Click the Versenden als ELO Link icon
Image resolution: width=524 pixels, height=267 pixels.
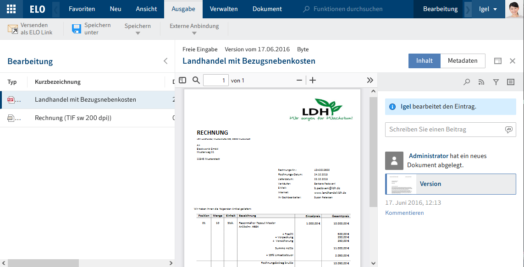tap(13, 29)
